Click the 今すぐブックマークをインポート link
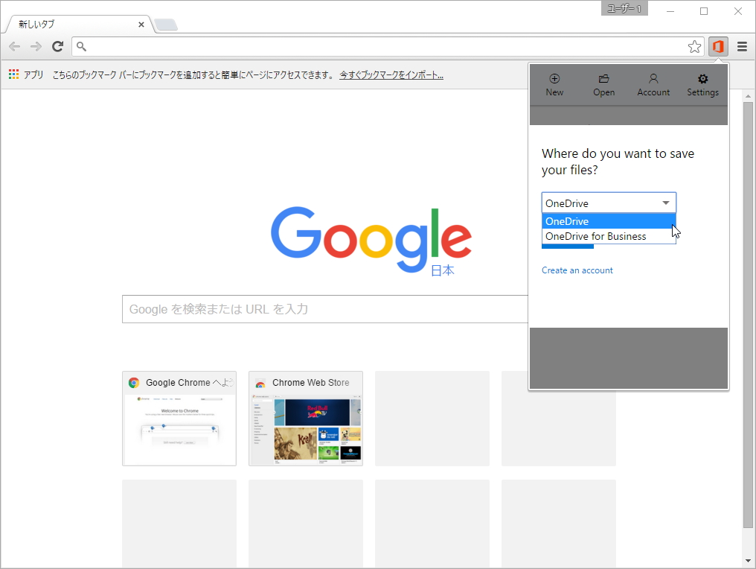 coord(391,74)
